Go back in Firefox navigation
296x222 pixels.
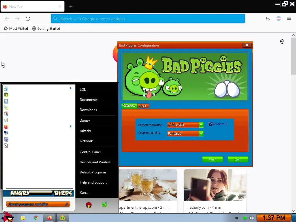[x=7, y=18]
